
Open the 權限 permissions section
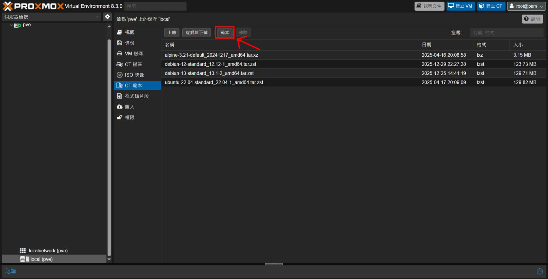(x=130, y=117)
